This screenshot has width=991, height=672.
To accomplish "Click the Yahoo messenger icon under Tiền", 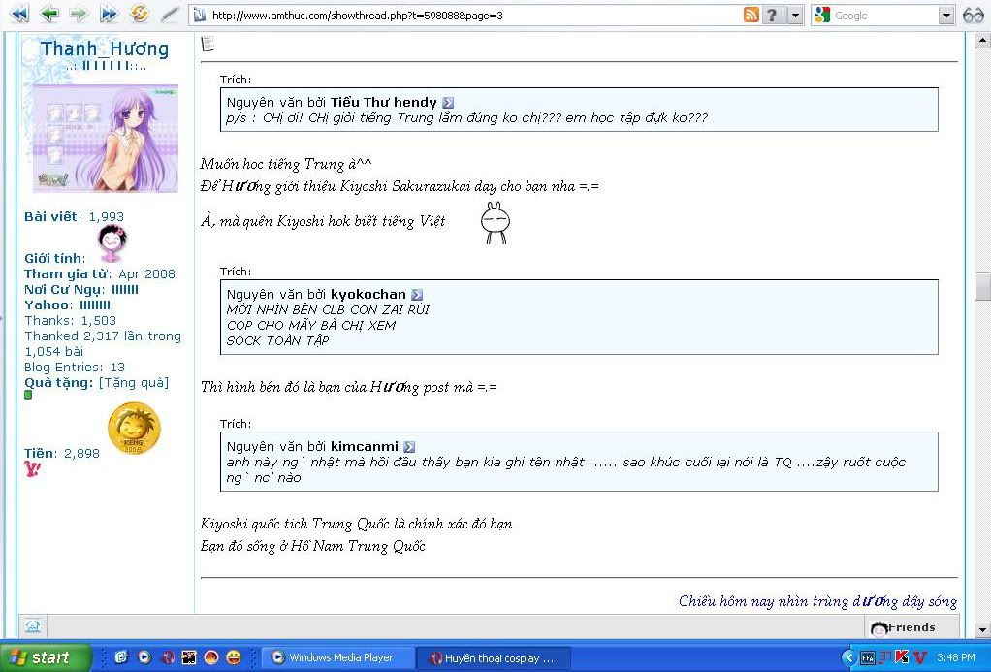I will click(32, 469).
